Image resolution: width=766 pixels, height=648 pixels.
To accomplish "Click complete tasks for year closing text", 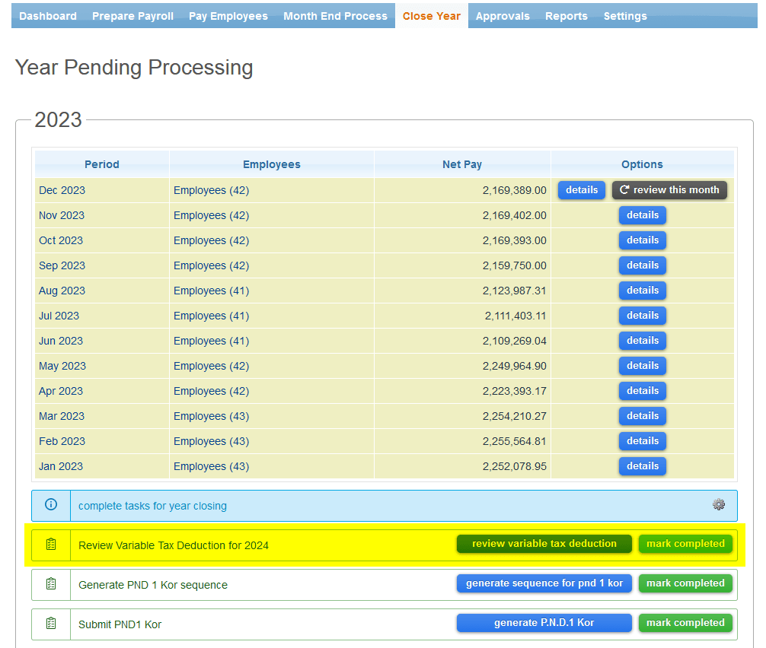I will coord(152,506).
